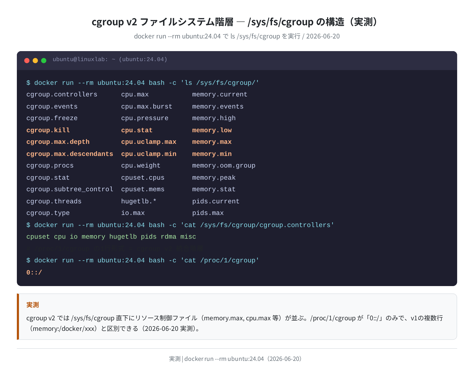Select terminal title 'ubuntu@linuxlab: ~ (ubuntu:24.04)'

110,60
